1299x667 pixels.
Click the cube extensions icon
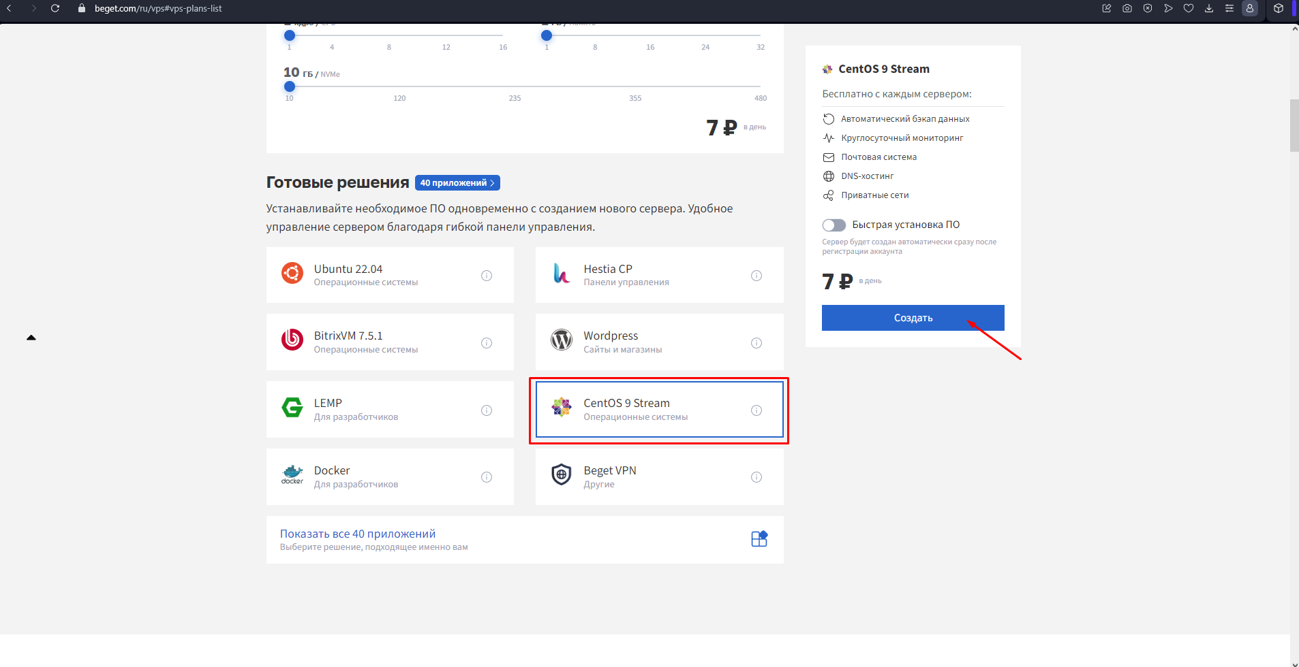point(1279,8)
